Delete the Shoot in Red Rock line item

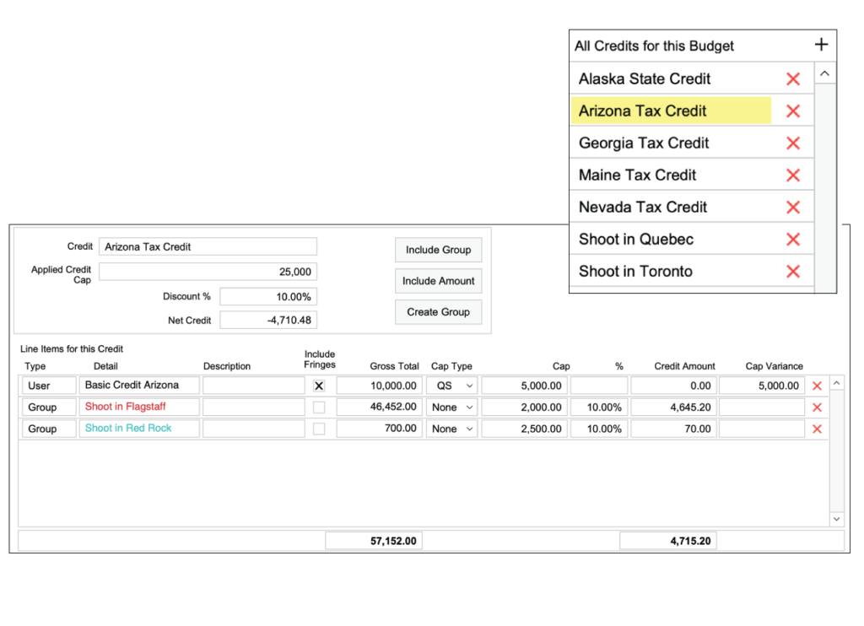click(x=817, y=429)
